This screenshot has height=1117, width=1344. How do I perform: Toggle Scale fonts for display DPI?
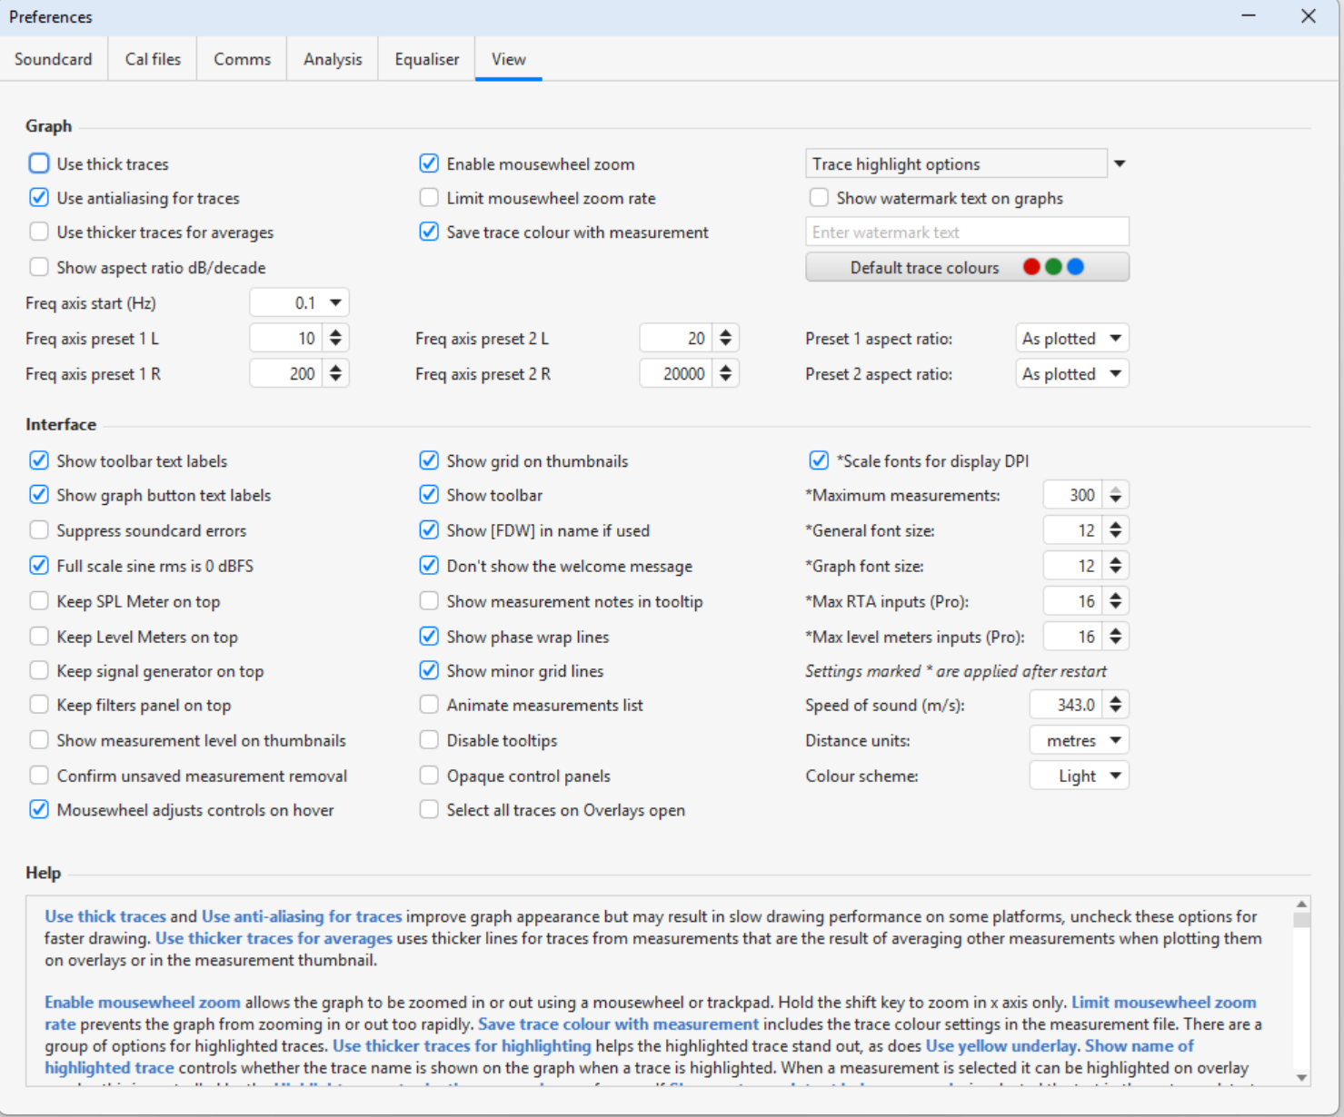coord(819,460)
